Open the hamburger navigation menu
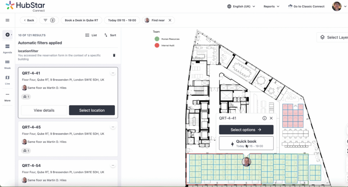The height and width of the screenshot is (187, 348). point(7,20)
